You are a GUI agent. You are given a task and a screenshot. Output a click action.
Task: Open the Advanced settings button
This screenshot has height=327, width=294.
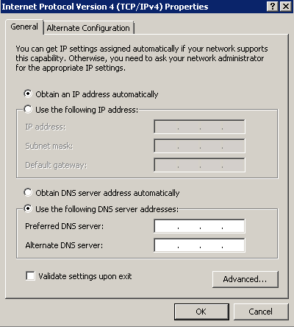click(245, 279)
